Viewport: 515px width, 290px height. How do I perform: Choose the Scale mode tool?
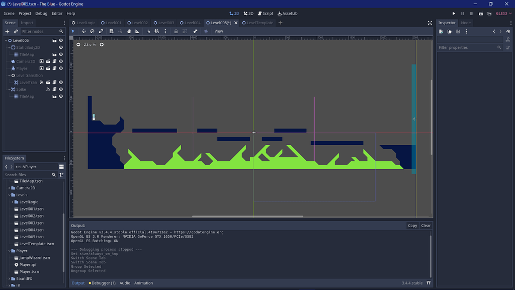point(101,31)
